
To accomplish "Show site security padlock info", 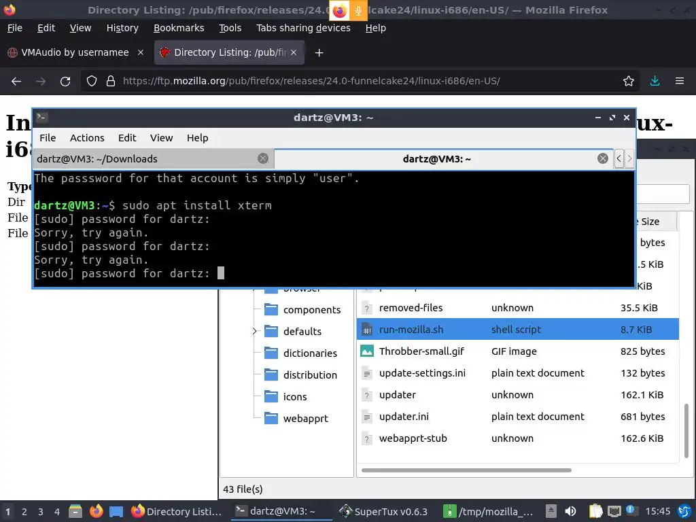I will tap(111, 82).
